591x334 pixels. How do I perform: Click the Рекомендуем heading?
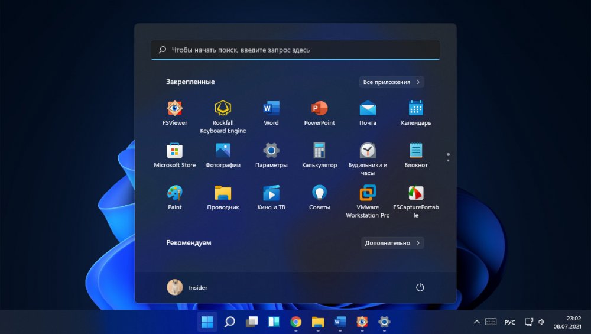189,243
